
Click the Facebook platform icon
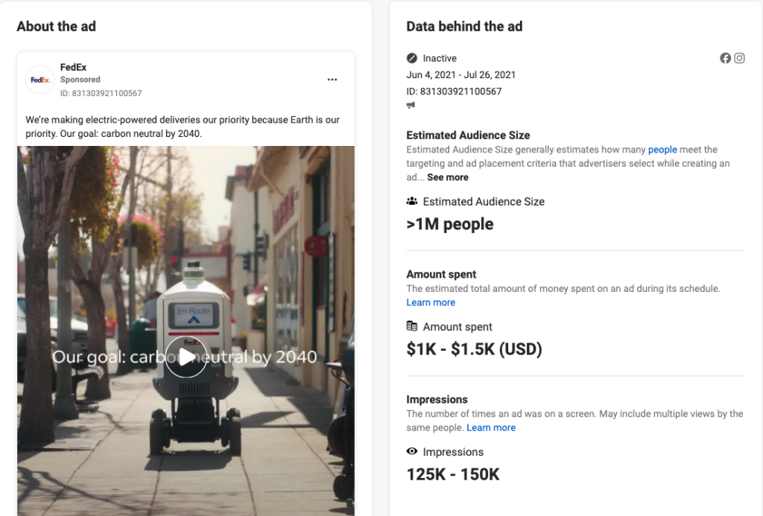click(725, 58)
